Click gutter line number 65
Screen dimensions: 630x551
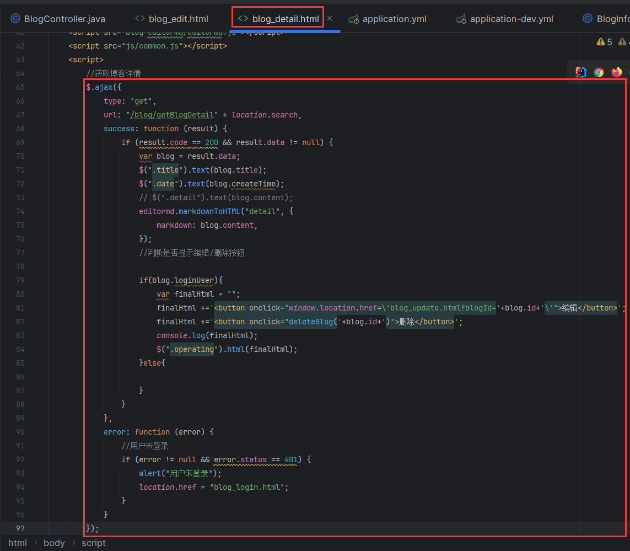click(x=20, y=87)
